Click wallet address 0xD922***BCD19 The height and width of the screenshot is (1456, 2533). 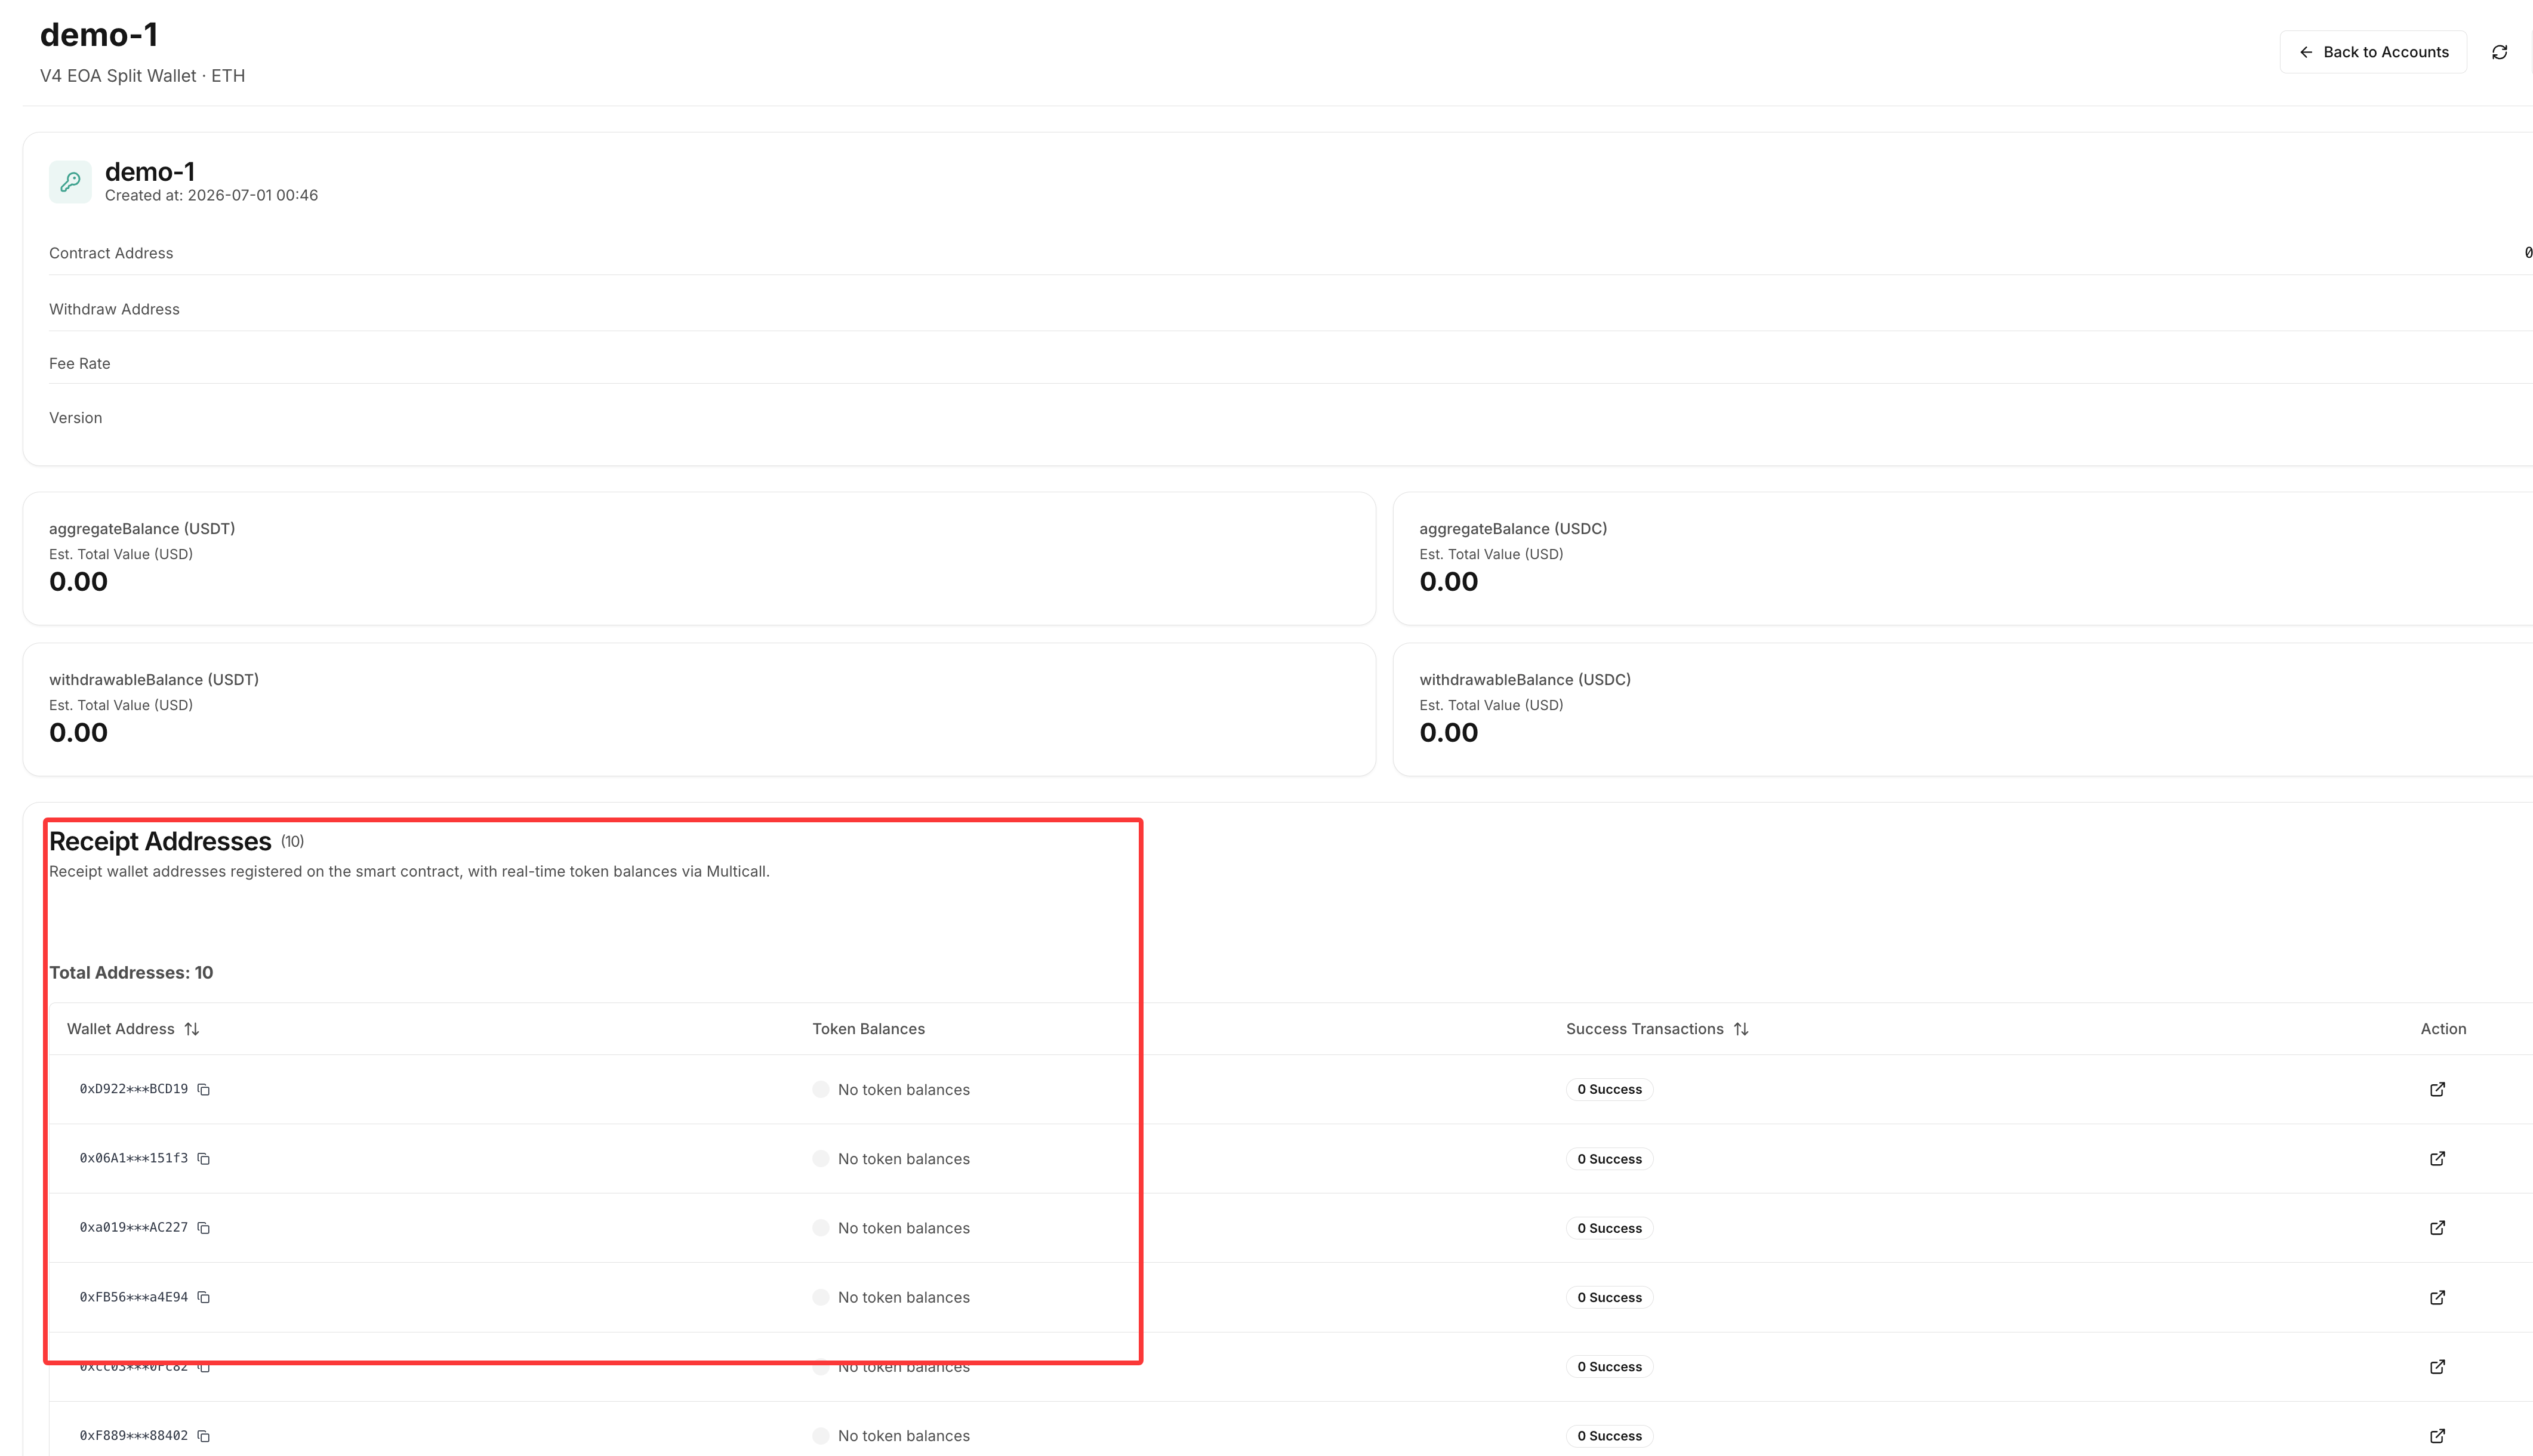pyautogui.click(x=134, y=1089)
